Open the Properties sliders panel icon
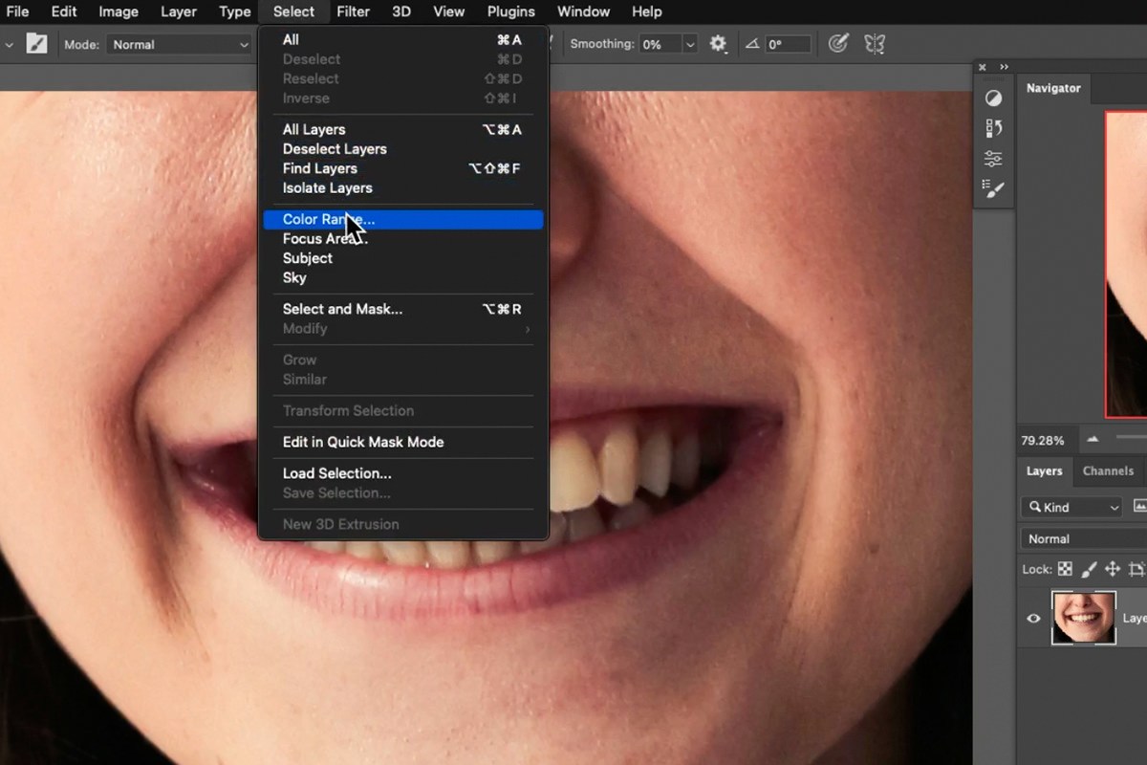 click(994, 159)
